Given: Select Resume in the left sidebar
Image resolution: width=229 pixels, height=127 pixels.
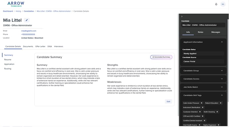Looking at the screenshot, I should tap(8, 59).
